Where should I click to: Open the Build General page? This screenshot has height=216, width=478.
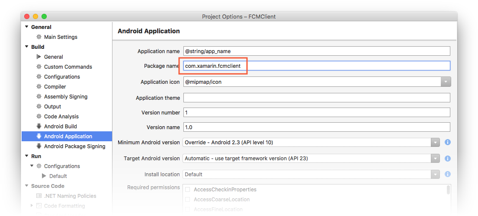(x=54, y=57)
